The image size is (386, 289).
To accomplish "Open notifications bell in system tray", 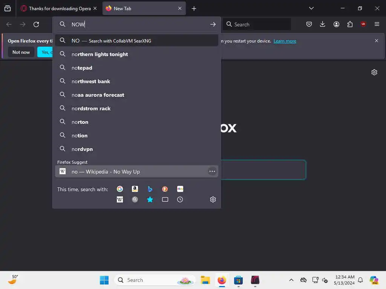I will (360, 280).
